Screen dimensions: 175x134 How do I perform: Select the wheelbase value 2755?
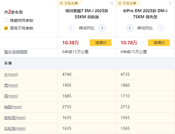67,107
